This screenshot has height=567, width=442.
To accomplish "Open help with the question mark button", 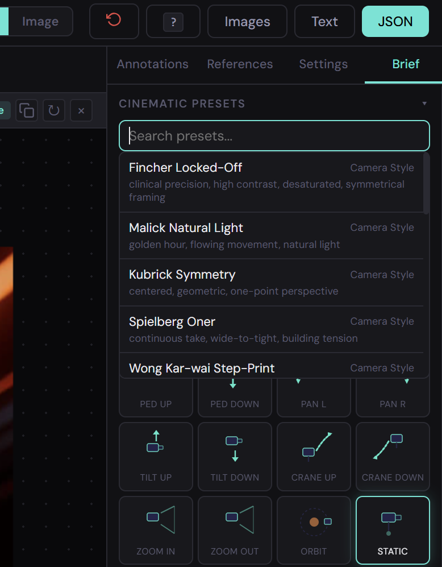I will (173, 22).
